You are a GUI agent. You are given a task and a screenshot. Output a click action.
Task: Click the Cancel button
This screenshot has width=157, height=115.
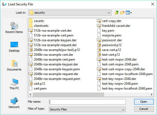click(x=144, y=109)
